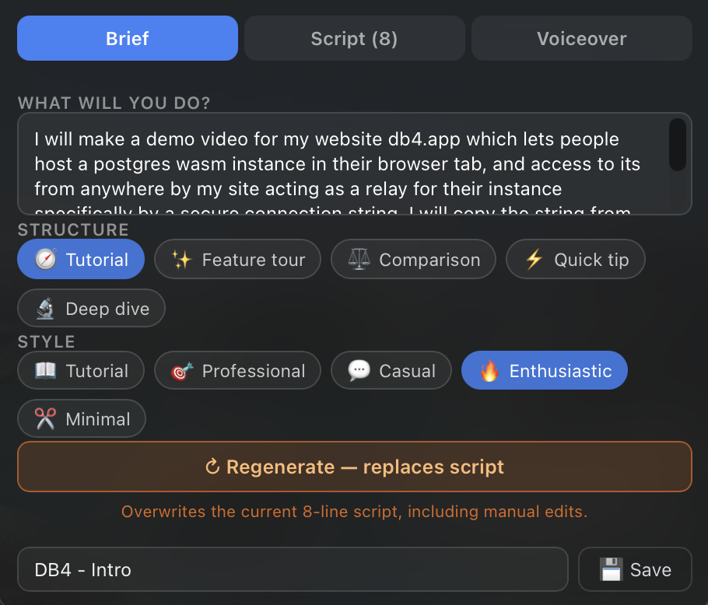The width and height of the screenshot is (708, 605).
Task: Pick the Deep dive structure
Action: [x=91, y=308]
